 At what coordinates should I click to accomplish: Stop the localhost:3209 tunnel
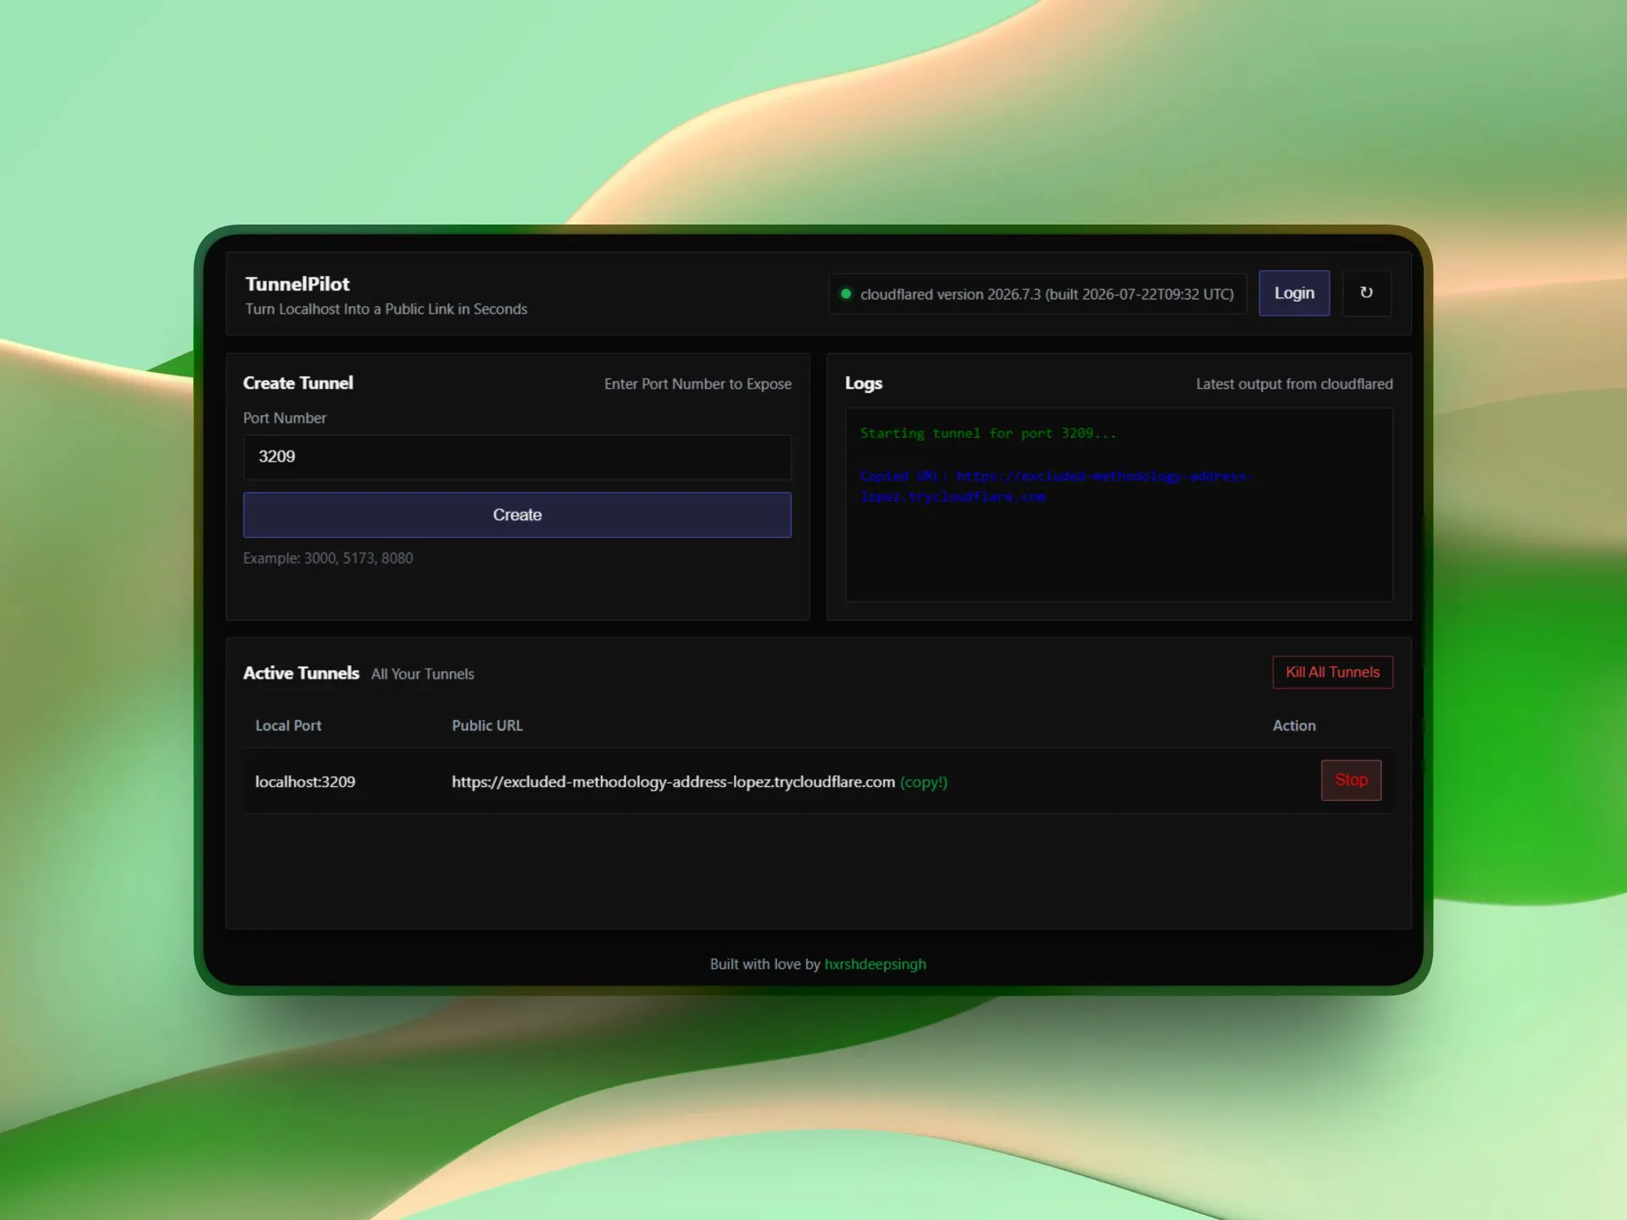[1351, 780]
